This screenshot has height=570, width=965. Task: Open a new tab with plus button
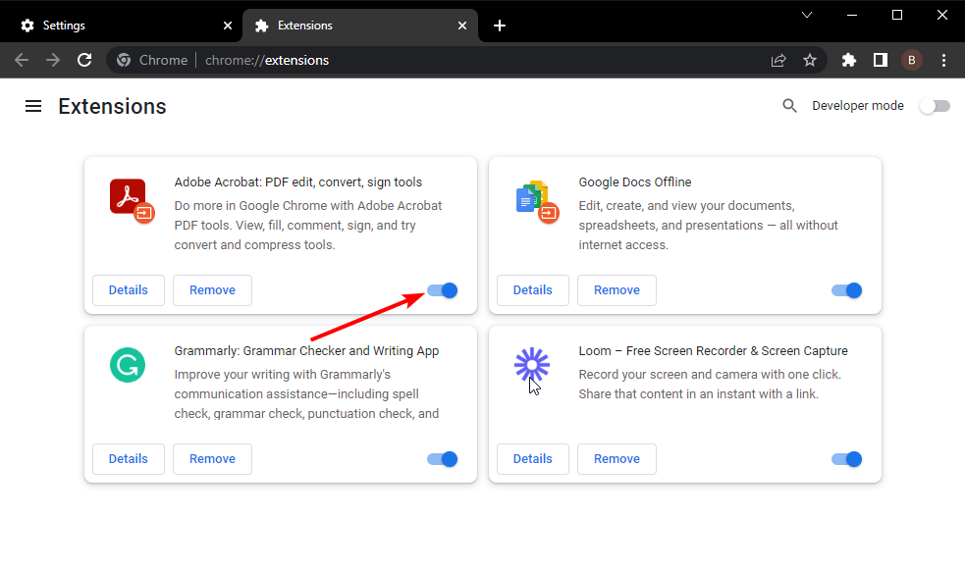[x=500, y=26]
